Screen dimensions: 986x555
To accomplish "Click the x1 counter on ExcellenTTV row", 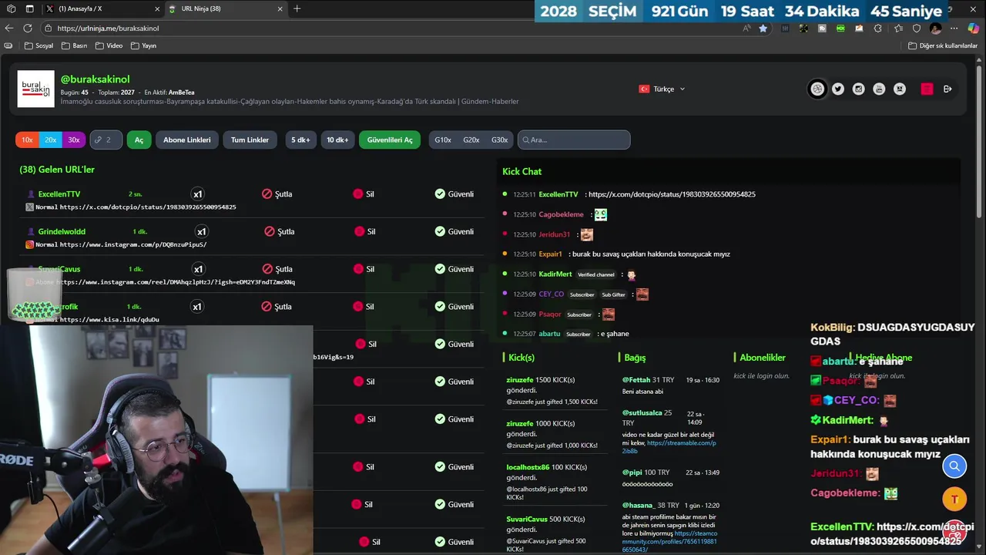I will point(197,194).
